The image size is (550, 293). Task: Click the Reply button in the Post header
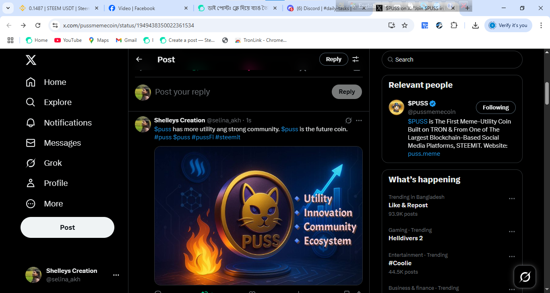(x=334, y=59)
